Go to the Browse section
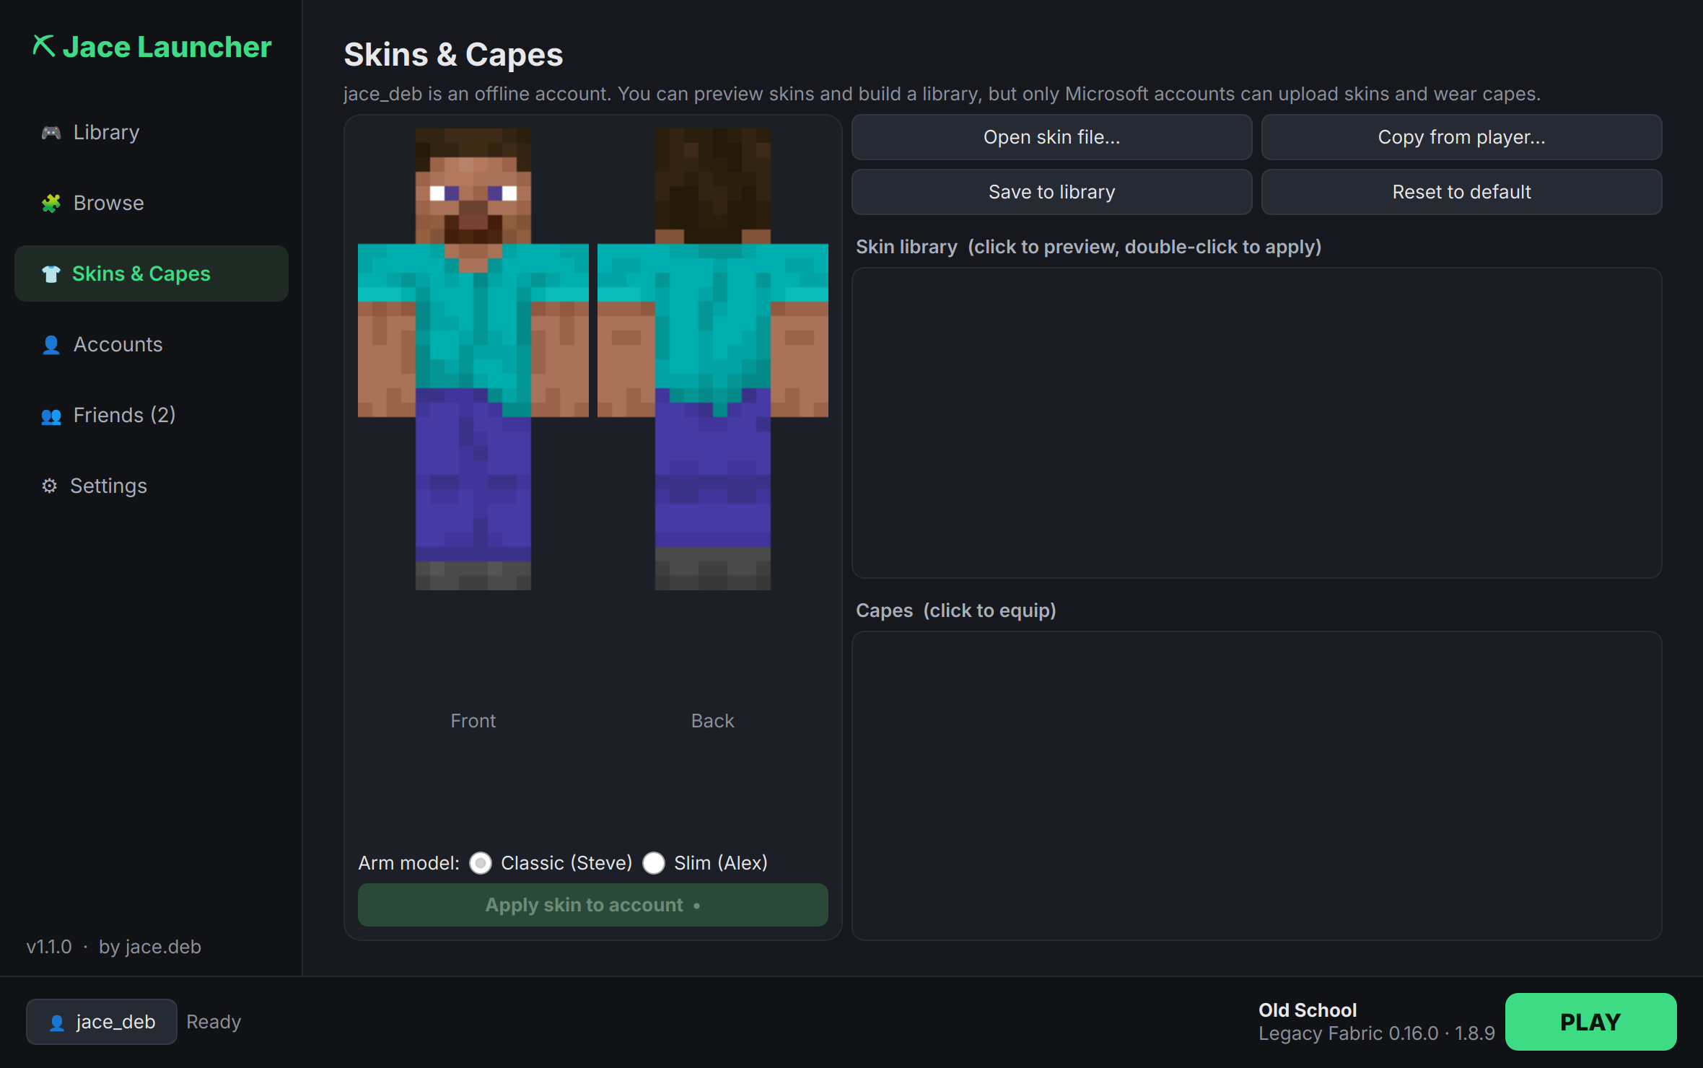The height and width of the screenshot is (1068, 1703). point(152,203)
